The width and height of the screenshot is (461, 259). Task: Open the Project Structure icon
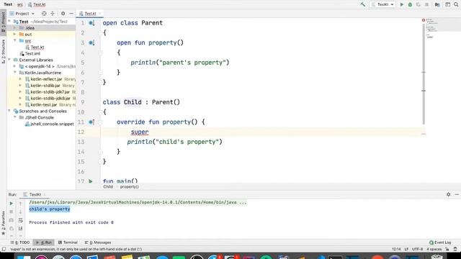[437, 4]
